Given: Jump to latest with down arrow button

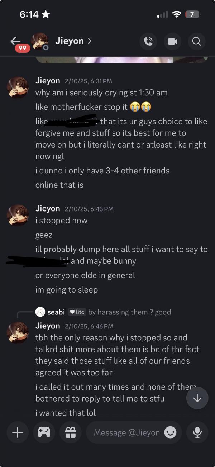Looking at the screenshot, I should pos(197,398).
